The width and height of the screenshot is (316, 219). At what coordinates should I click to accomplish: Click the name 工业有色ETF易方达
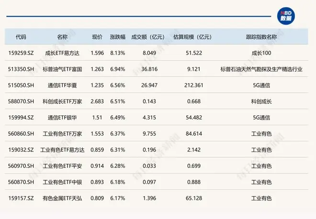point(62,150)
